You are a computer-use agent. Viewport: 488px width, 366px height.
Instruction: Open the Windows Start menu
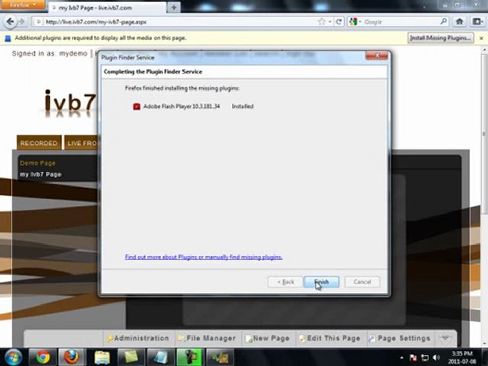pyautogui.click(x=12, y=357)
